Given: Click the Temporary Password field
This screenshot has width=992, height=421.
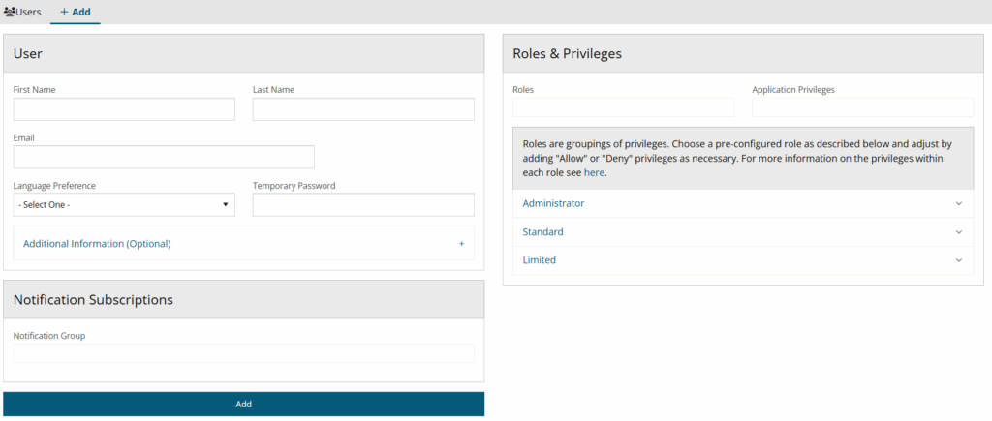Looking at the screenshot, I should (363, 205).
